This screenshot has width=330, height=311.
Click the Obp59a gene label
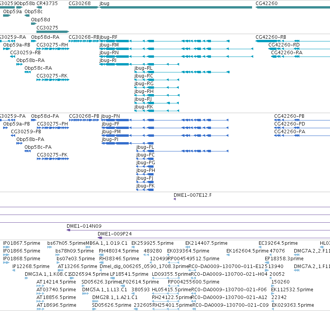coord(12,12)
